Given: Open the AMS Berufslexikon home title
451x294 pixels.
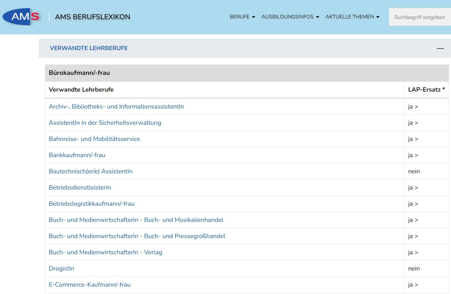Looking at the screenshot, I should 92,17.
